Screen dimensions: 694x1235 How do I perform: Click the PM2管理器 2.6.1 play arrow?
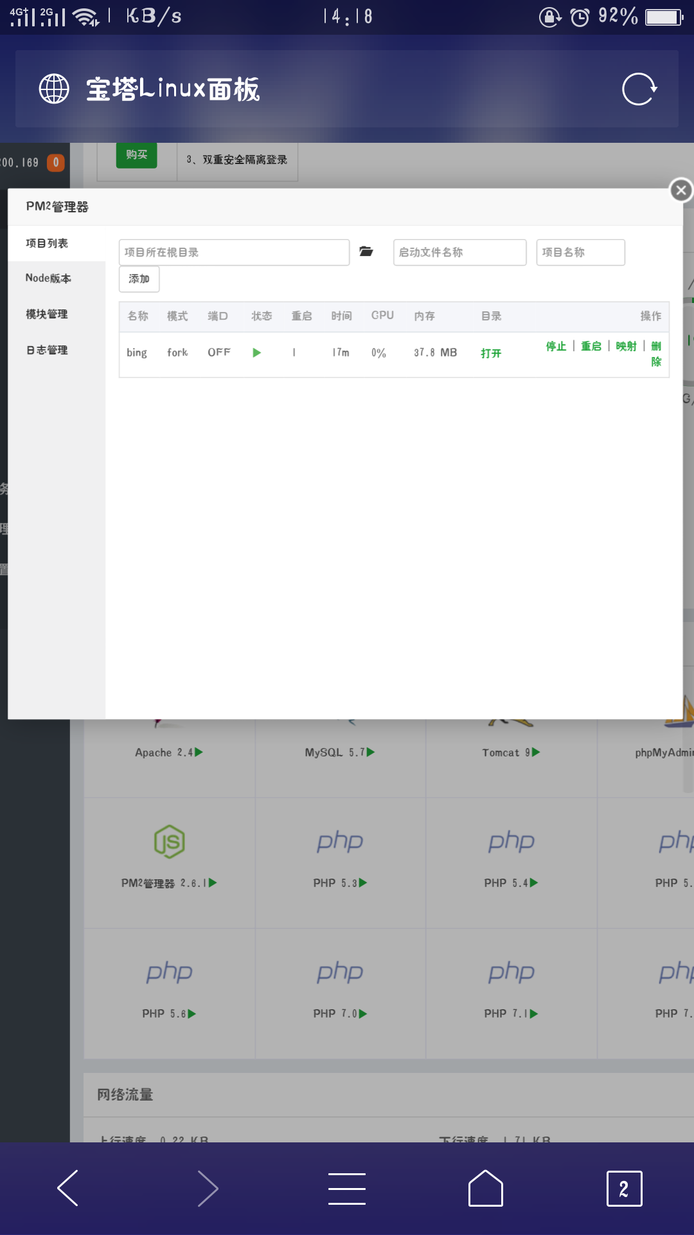[x=213, y=883]
